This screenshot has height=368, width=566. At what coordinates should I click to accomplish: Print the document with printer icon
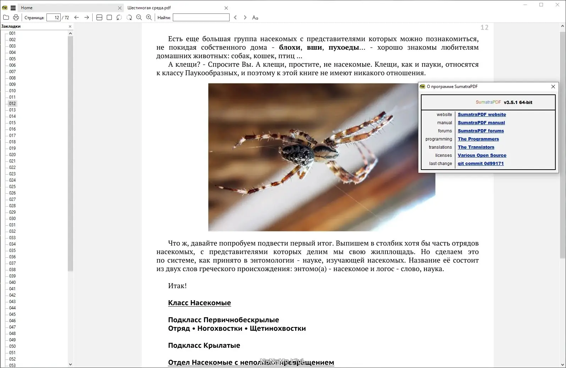tap(16, 17)
